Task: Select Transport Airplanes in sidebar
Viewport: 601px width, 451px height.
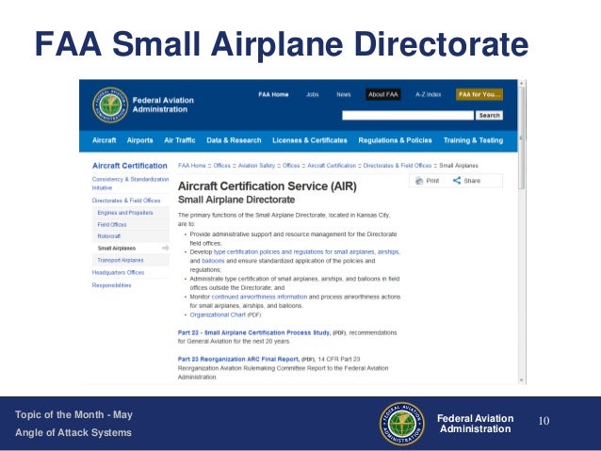Action: click(x=121, y=260)
